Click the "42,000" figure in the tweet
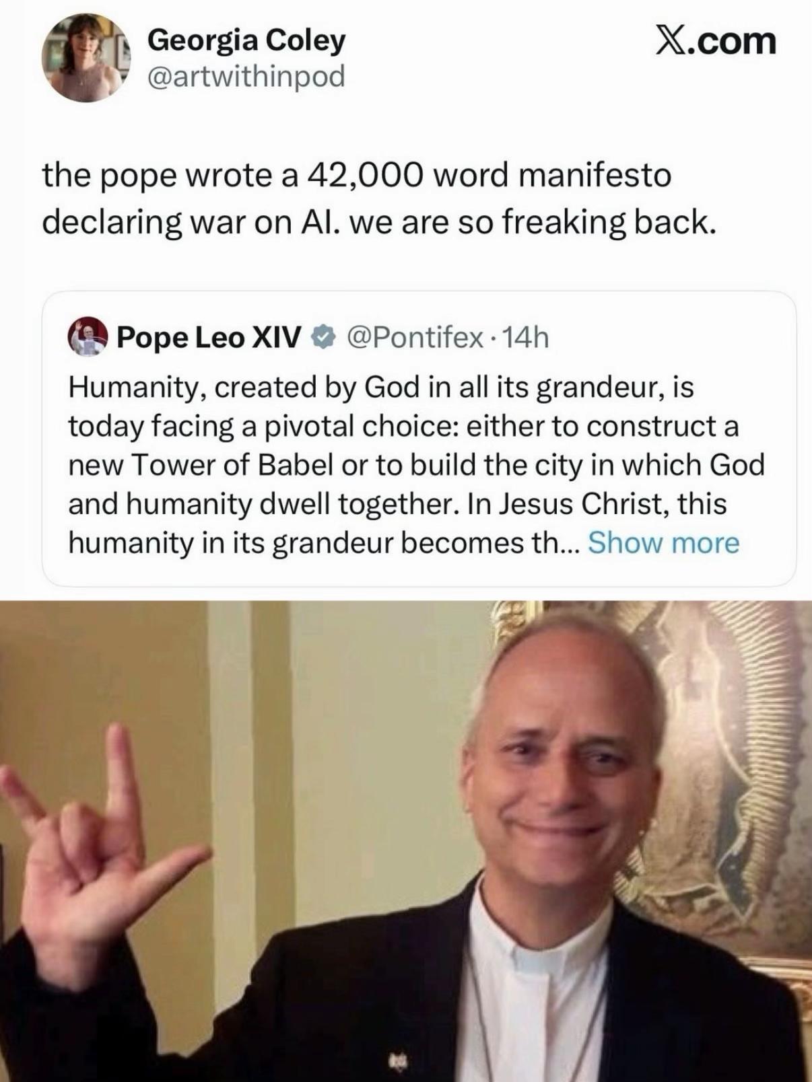Screen dimensions: 812x1082 [364, 176]
